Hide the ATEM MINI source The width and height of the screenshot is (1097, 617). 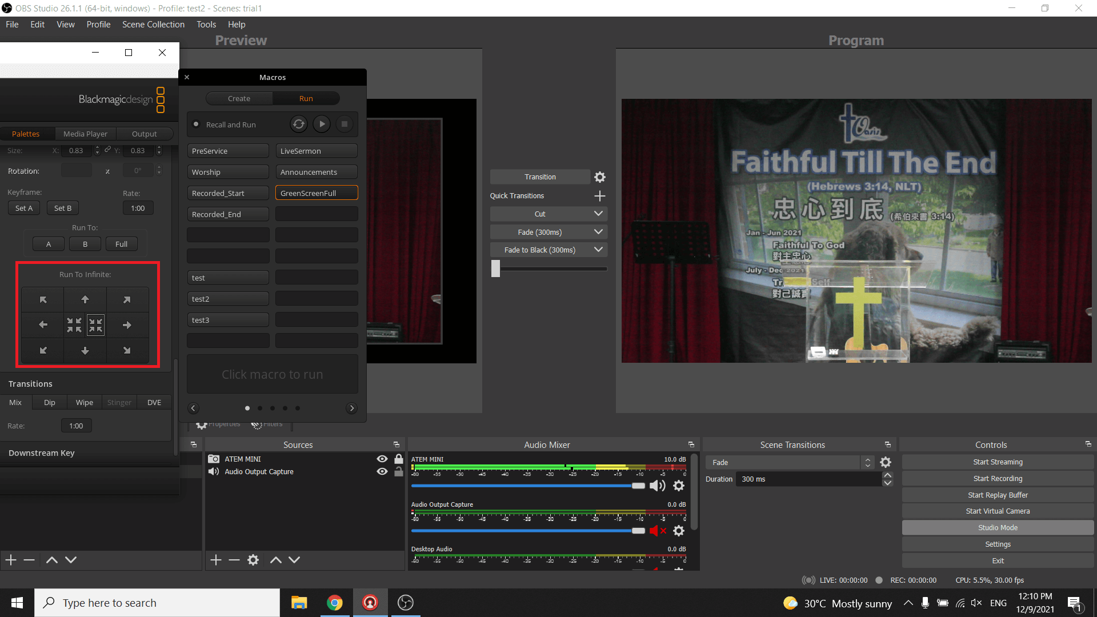tap(382, 459)
